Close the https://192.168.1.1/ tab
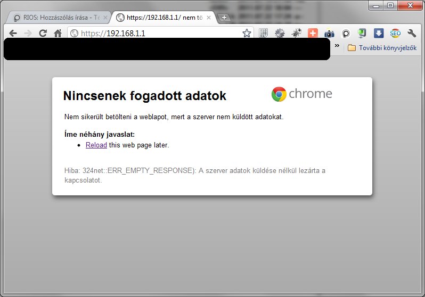This screenshot has height=297, width=425. (209, 18)
